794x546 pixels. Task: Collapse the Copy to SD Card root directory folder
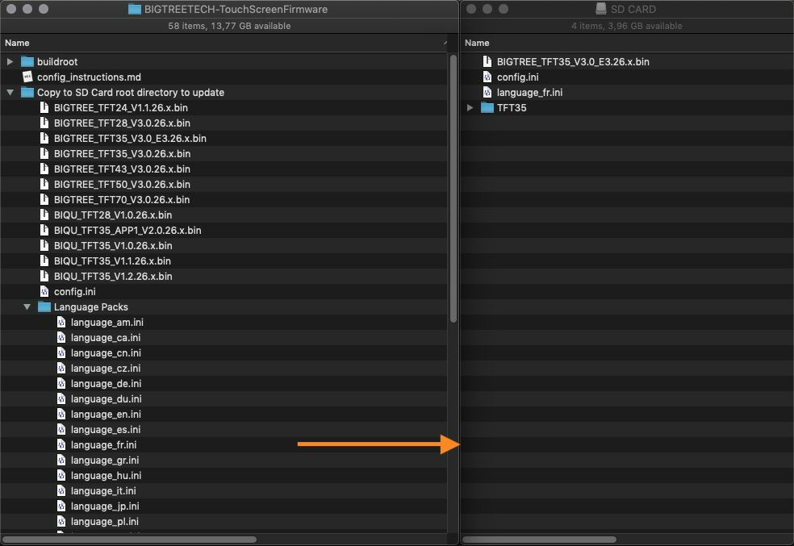click(10, 93)
